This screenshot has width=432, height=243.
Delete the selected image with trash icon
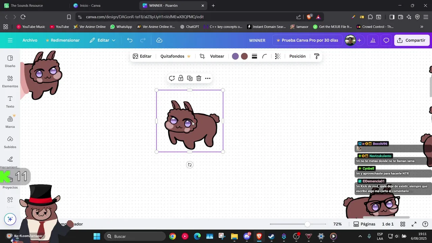point(199,78)
